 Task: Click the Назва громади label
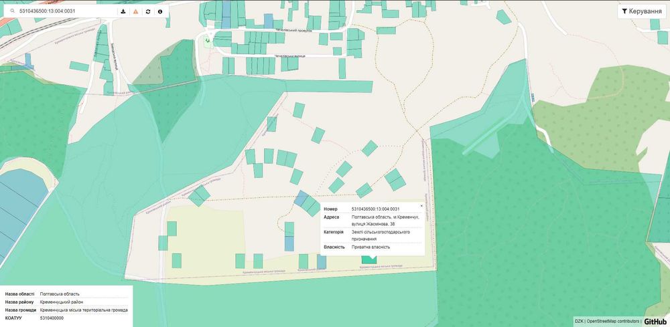pos(21,310)
